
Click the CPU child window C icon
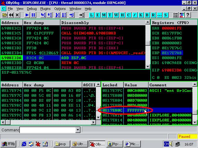click(x=4, y=9)
